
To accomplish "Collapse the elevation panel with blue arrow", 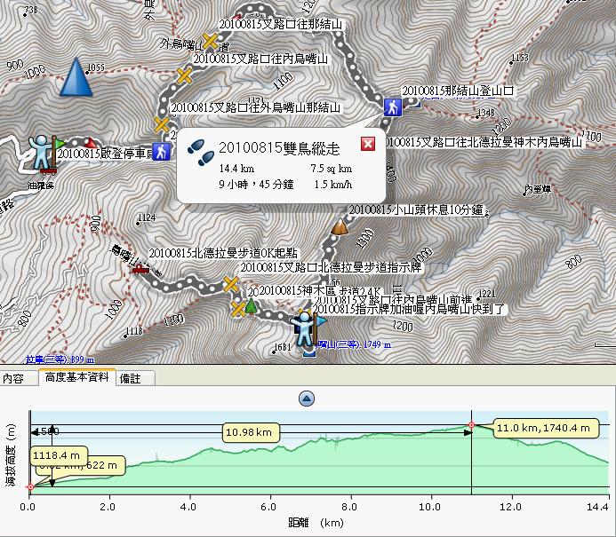I will pos(307,399).
